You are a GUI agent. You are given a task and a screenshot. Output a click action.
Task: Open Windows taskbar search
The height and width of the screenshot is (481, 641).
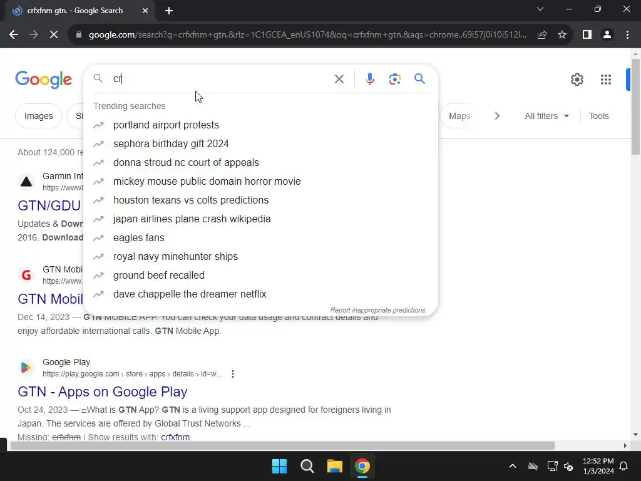click(x=307, y=466)
